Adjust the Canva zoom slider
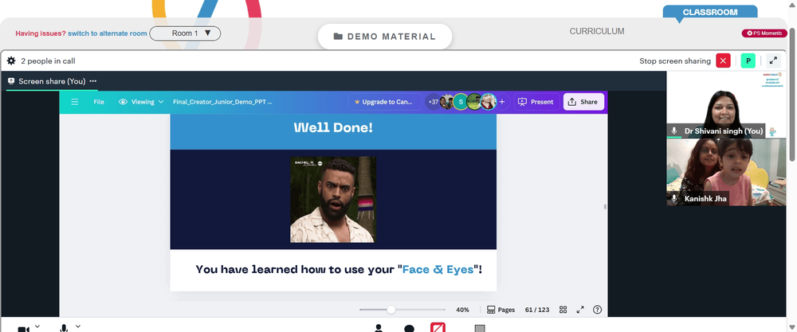This screenshot has height=332, width=797. pos(391,310)
